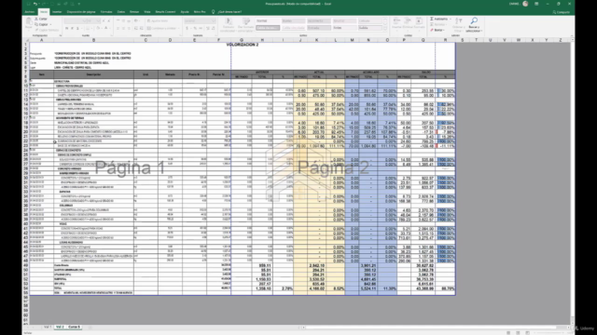Click the fill color bucket icon

point(97,29)
